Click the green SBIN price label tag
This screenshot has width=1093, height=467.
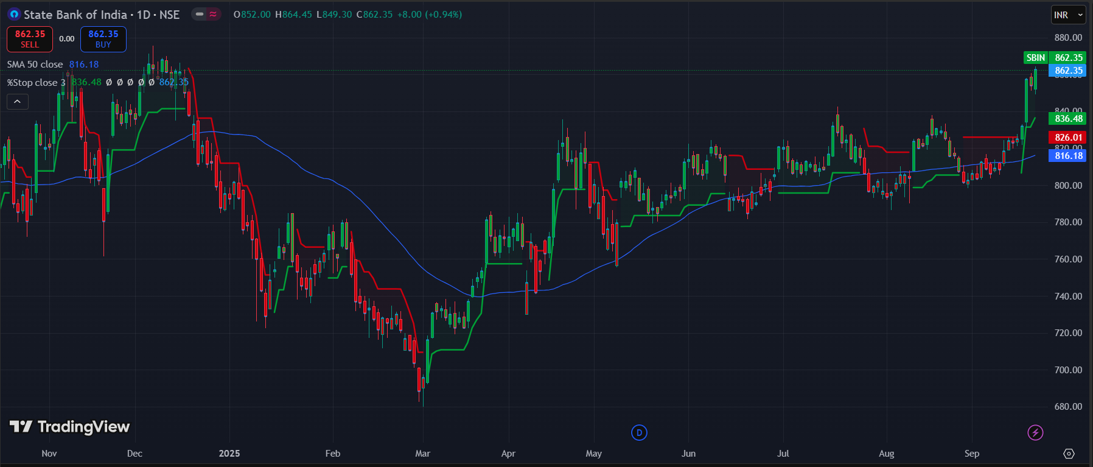1035,58
